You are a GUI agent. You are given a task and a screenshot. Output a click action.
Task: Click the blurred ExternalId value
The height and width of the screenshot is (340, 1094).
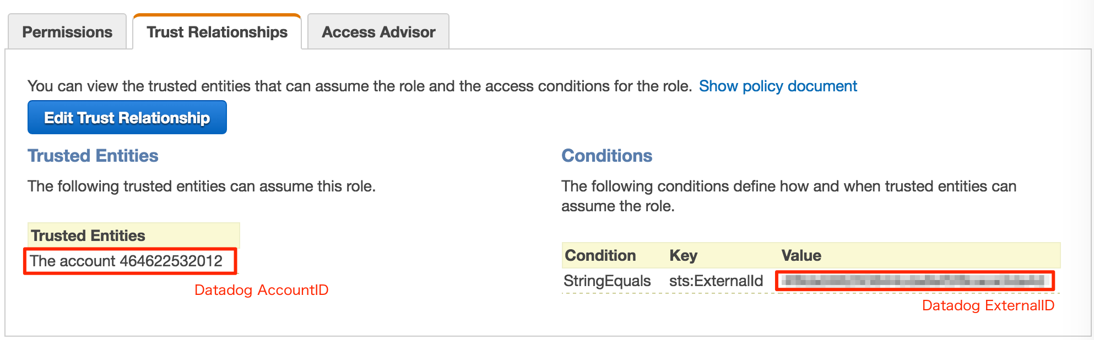tap(914, 281)
